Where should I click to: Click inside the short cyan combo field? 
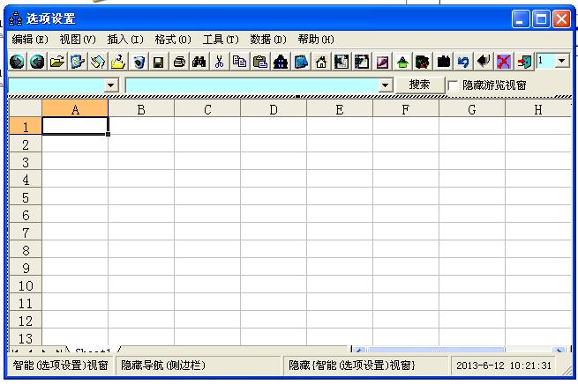point(56,85)
